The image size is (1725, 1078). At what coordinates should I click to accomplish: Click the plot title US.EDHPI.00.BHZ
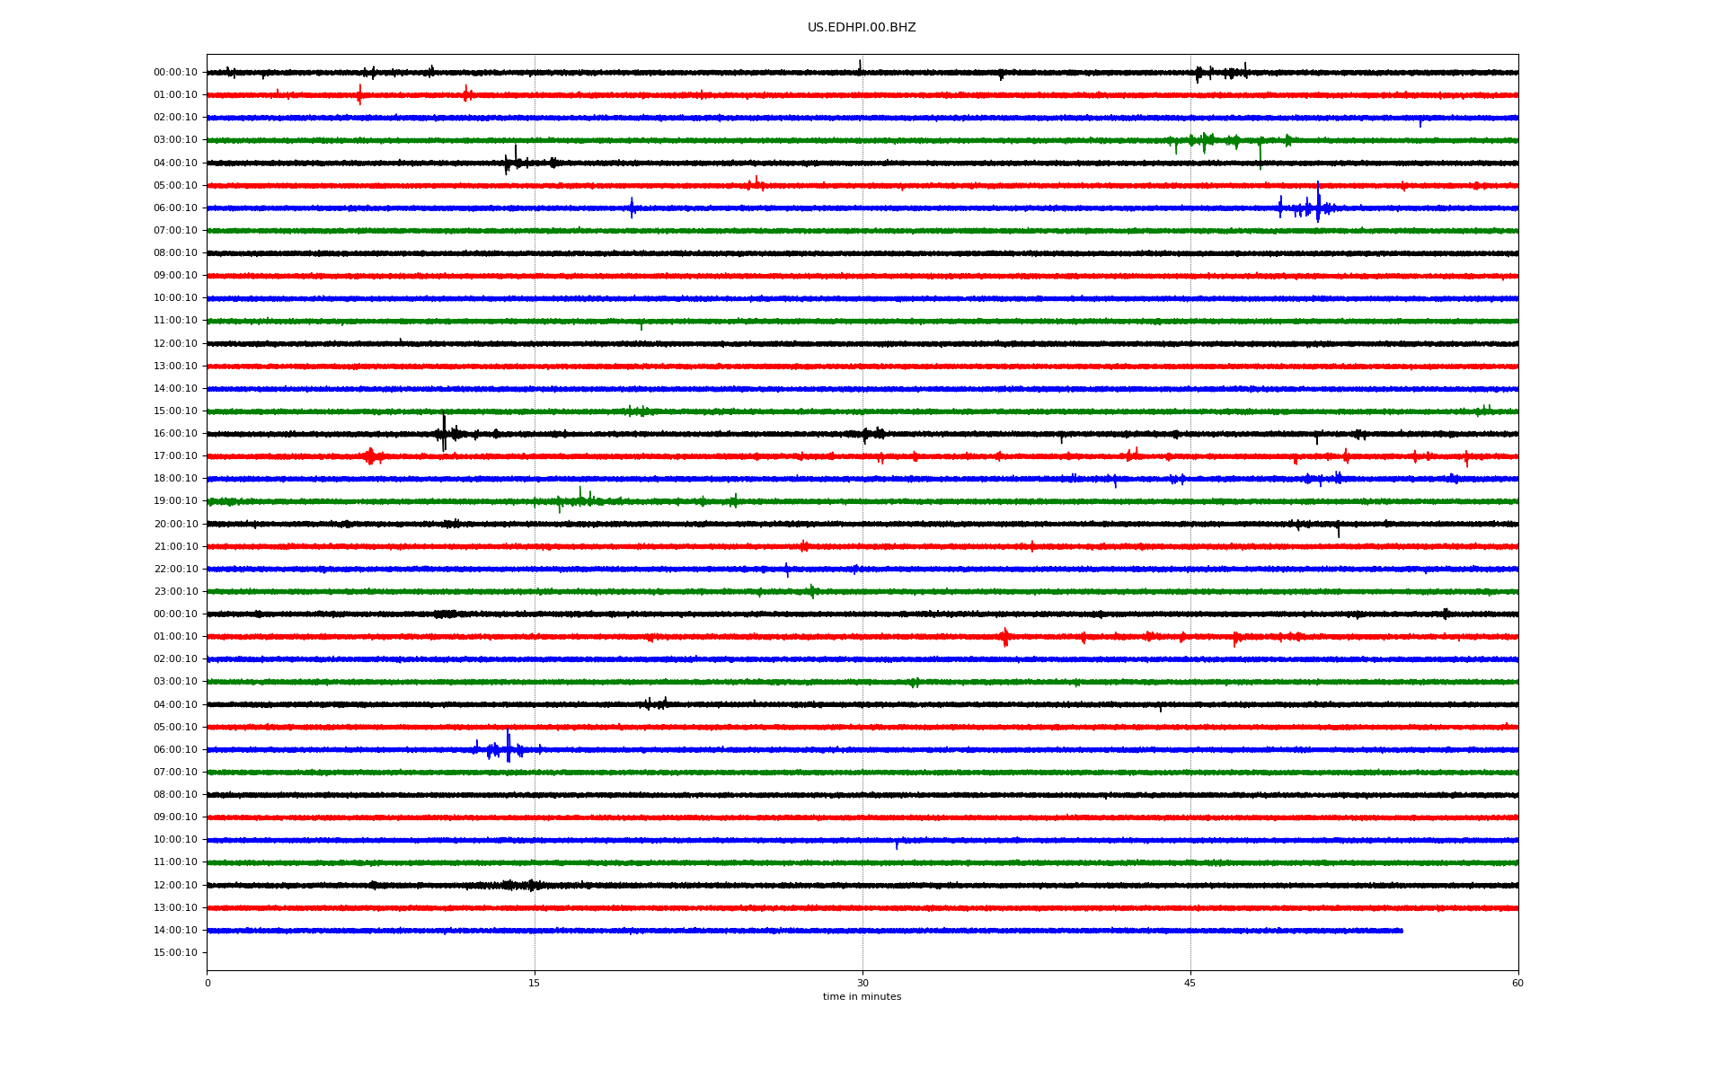pos(861,28)
